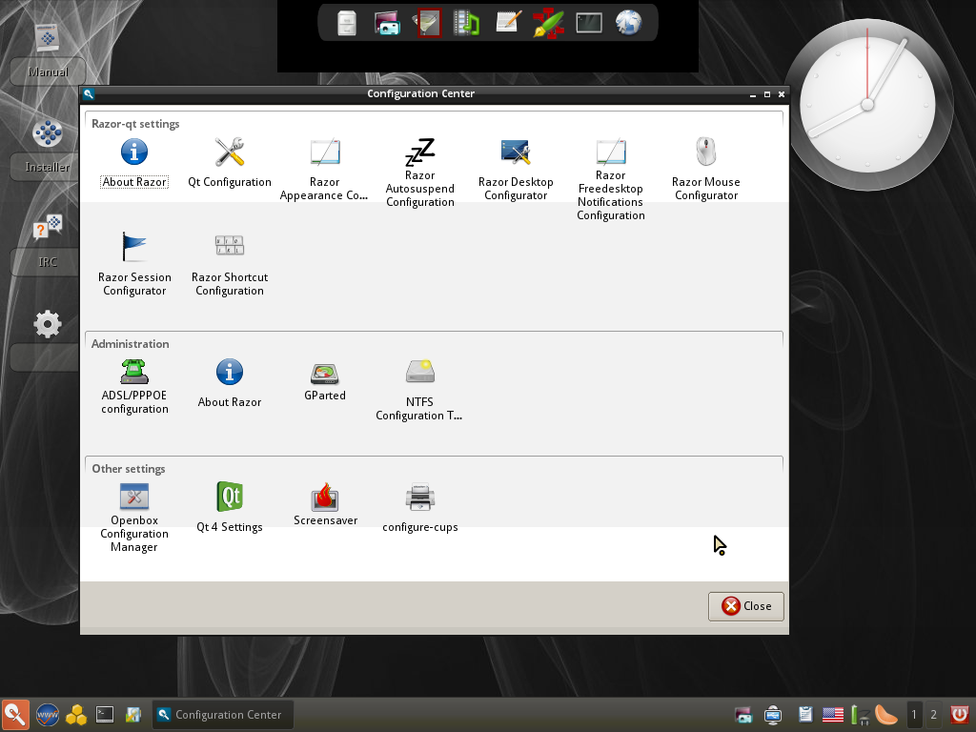Click the red power button in taskbar
Screen dimensions: 976x732
(x=960, y=715)
